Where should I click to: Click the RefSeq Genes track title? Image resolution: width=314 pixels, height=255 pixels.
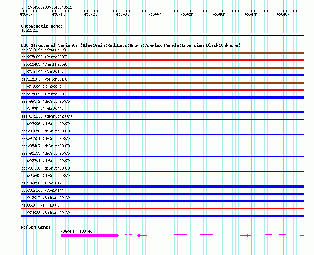[x=36, y=227]
